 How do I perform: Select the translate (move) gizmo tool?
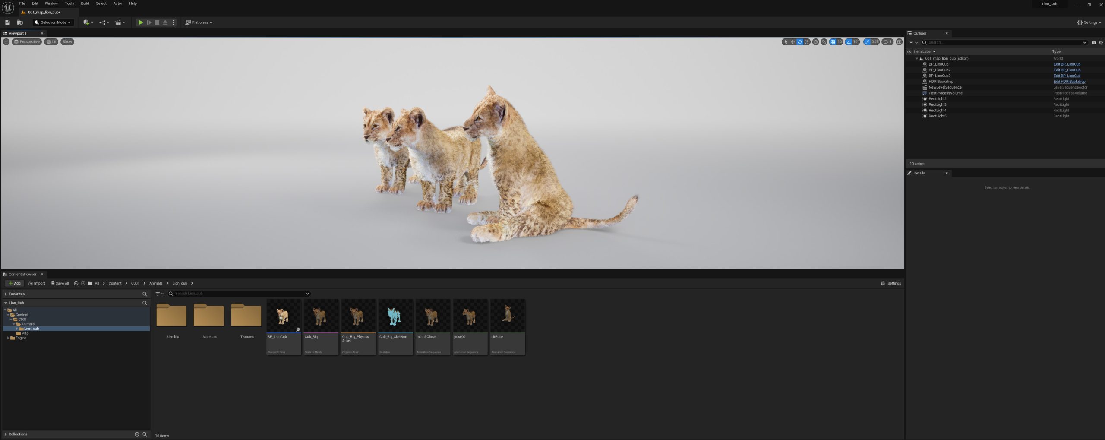click(x=792, y=42)
